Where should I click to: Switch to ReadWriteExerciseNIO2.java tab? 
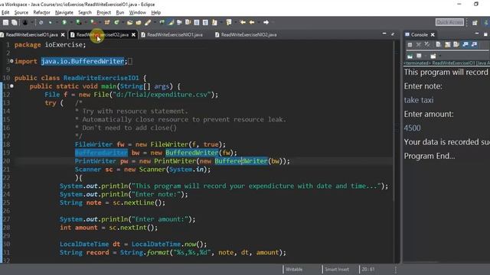click(x=249, y=34)
